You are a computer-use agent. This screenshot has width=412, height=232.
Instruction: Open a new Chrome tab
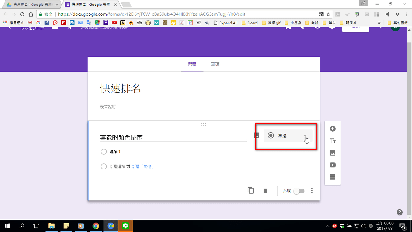[126, 5]
